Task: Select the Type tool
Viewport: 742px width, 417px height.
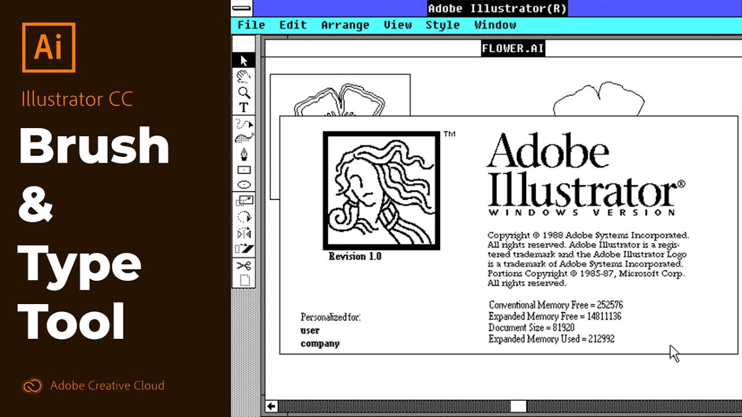Action: click(243, 107)
